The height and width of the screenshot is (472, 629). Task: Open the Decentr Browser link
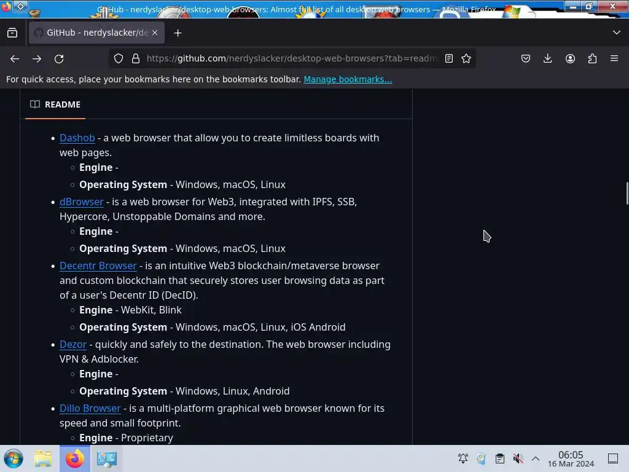tap(98, 265)
